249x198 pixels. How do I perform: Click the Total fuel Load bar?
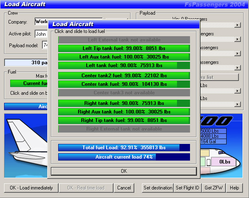pos(124,148)
